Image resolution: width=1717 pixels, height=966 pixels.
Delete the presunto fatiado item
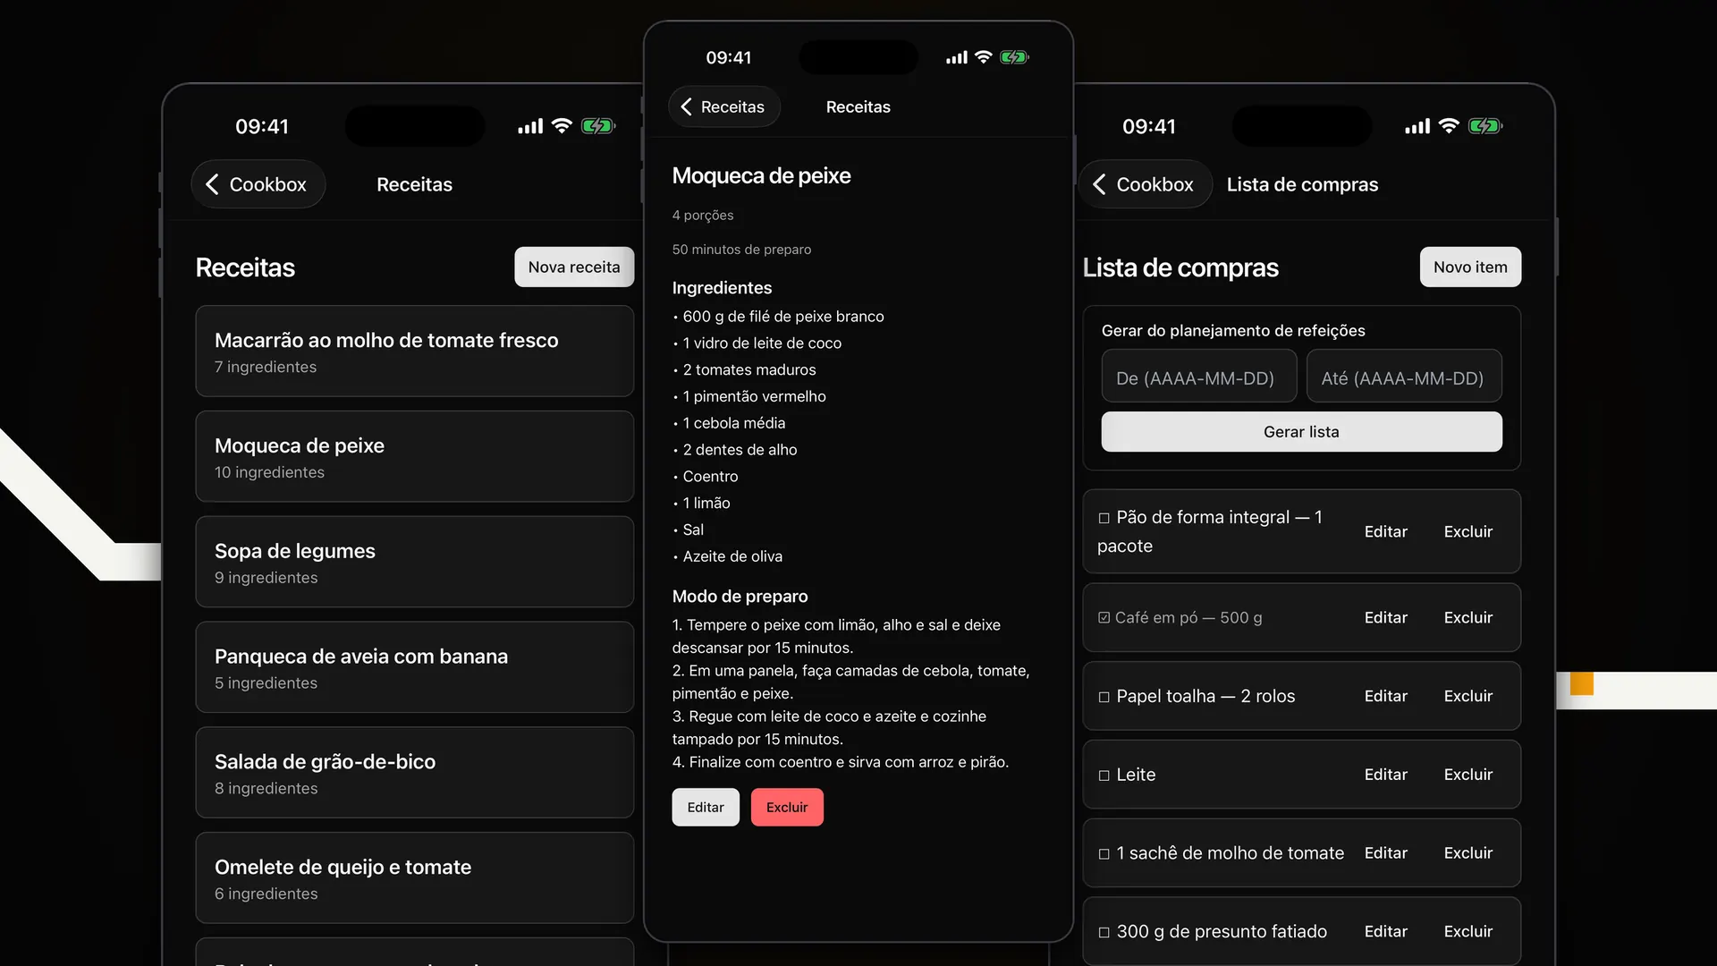click(1467, 931)
